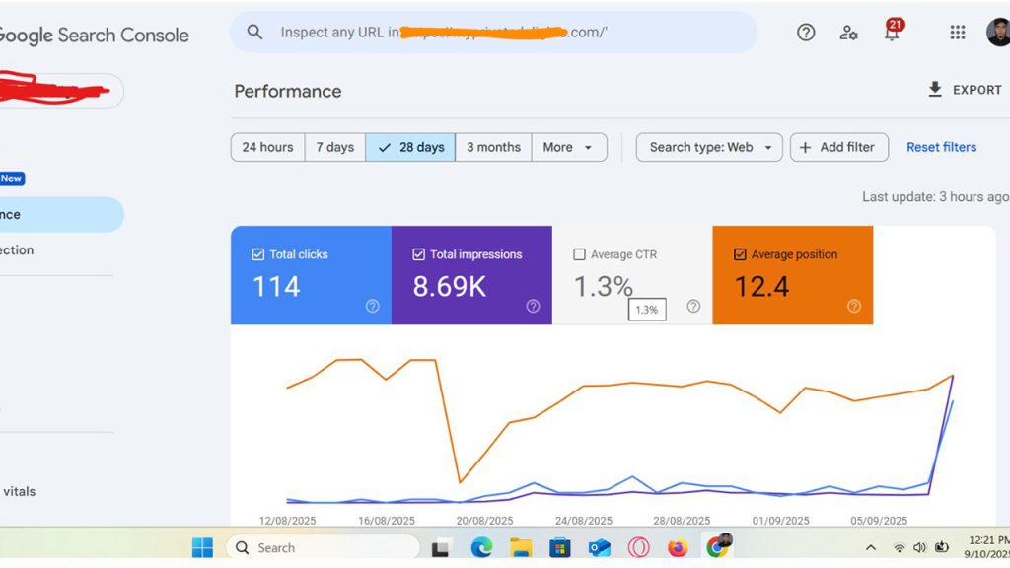The image size is (1010, 568).
Task: Open user settings via person-gear icon
Action: (x=849, y=32)
